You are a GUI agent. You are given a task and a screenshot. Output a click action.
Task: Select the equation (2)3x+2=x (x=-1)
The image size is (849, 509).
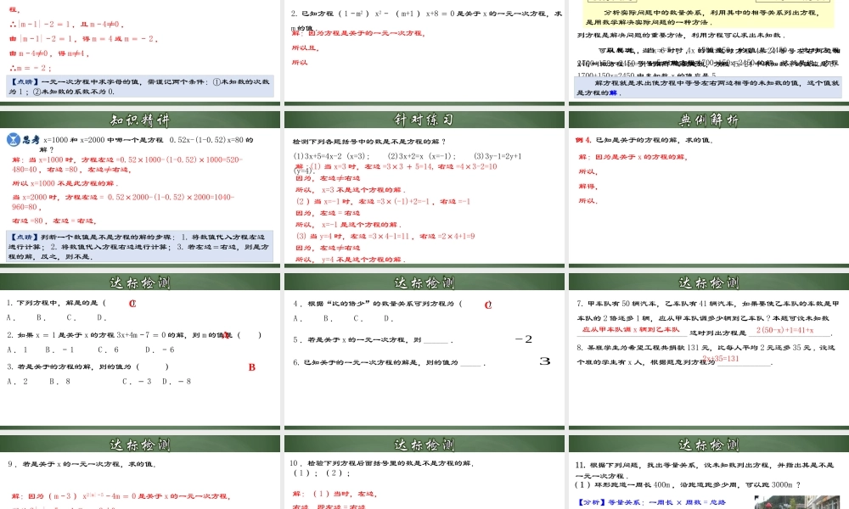click(x=422, y=156)
